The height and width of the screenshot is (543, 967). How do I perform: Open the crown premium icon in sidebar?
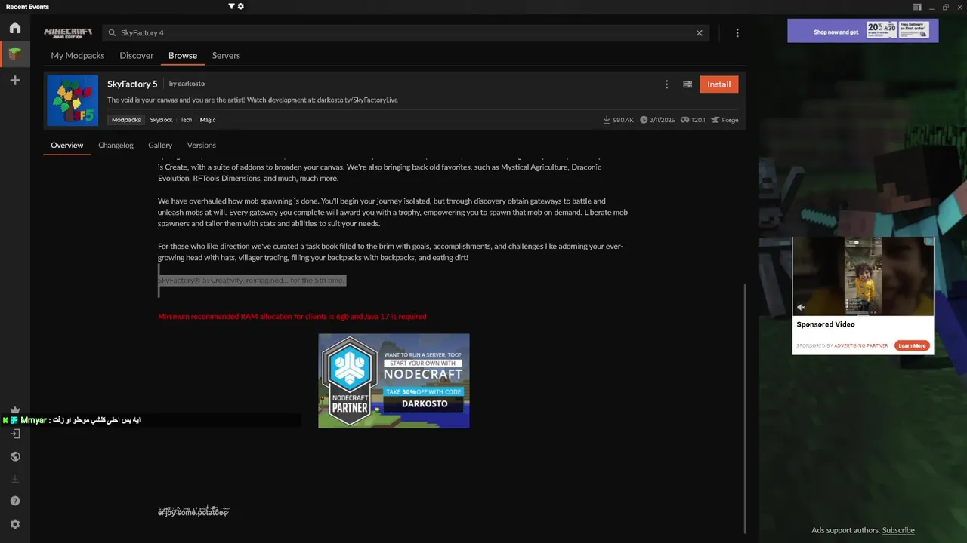pos(15,410)
